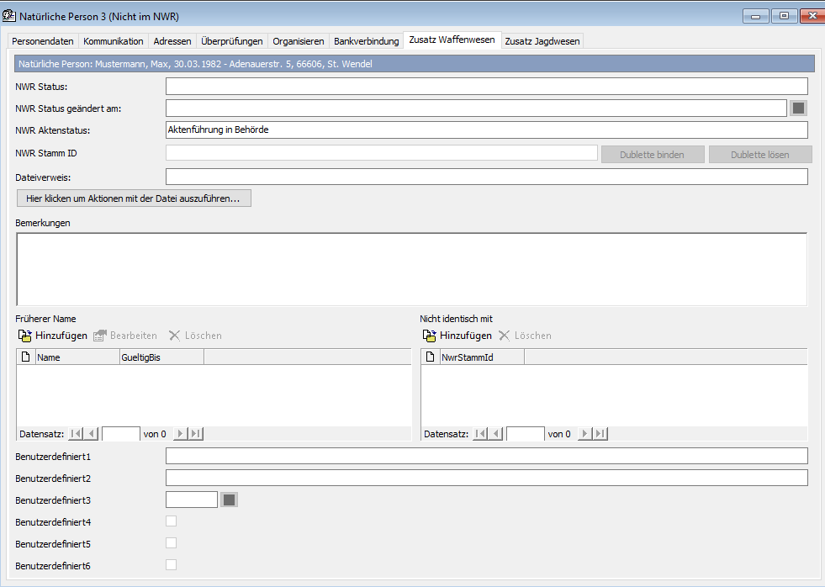This screenshot has height=587, width=825.
Task: Jump to last record in Früherer Name
Action: 195,434
